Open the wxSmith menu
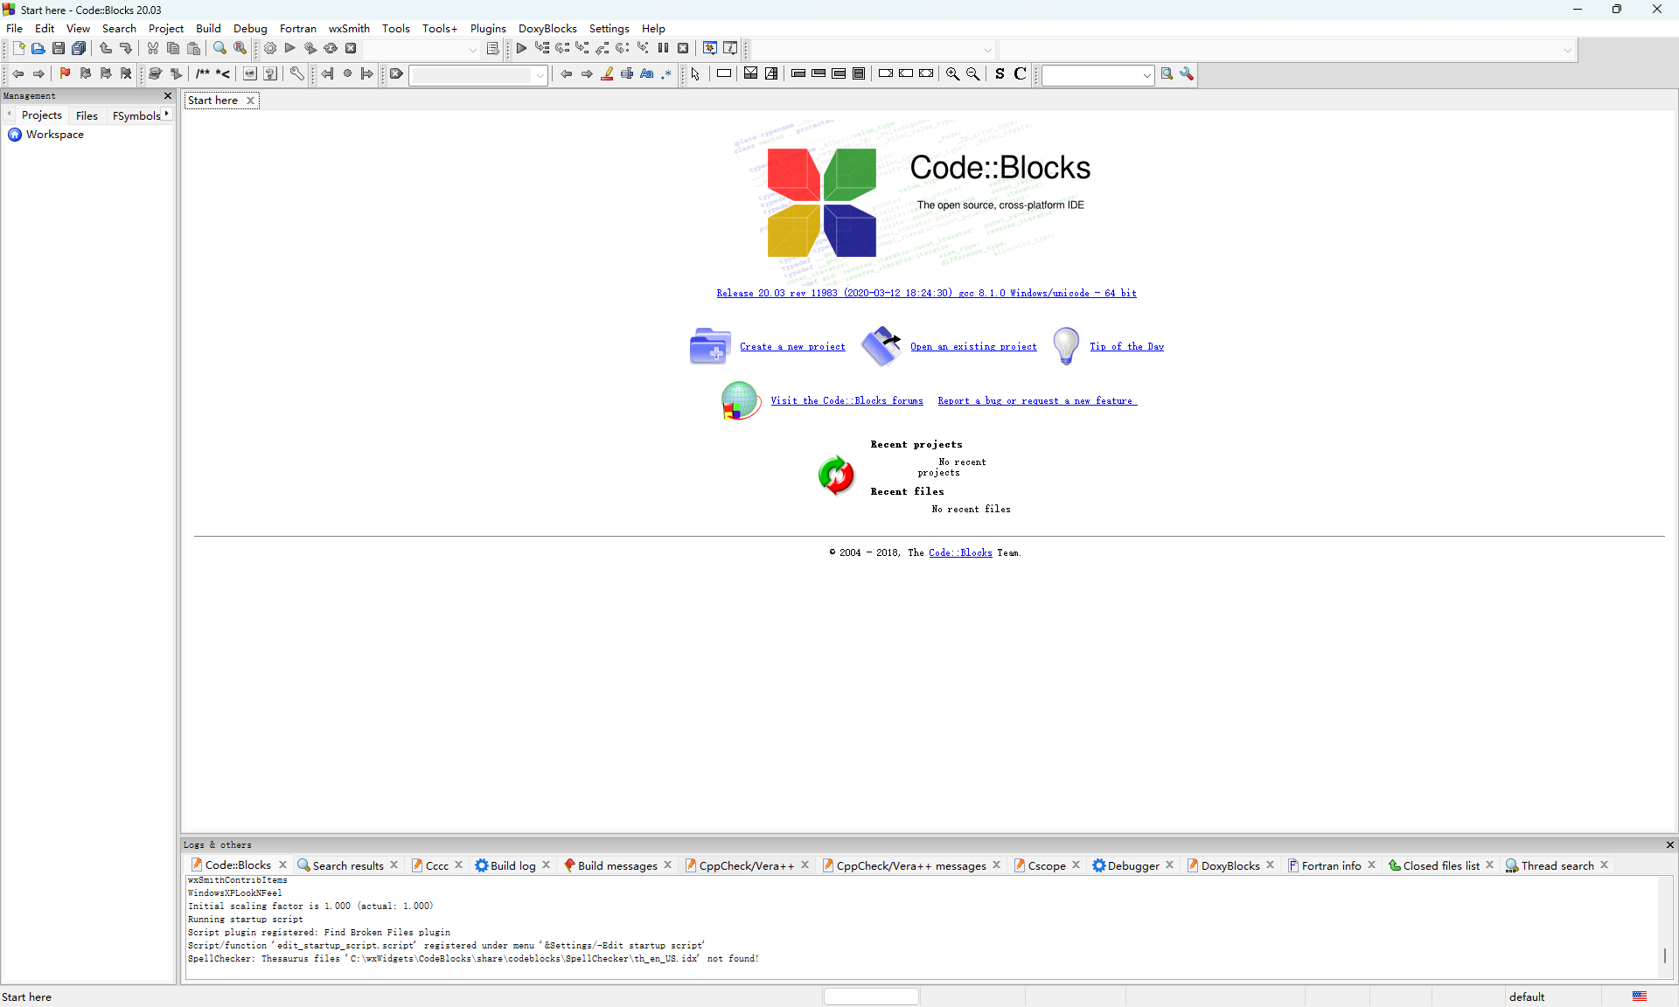This screenshot has height=1007, width=1679. click(349, 28)
